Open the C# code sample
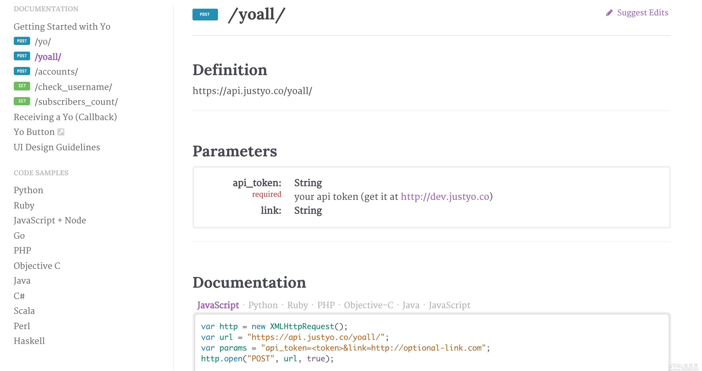 coord(19,296)
